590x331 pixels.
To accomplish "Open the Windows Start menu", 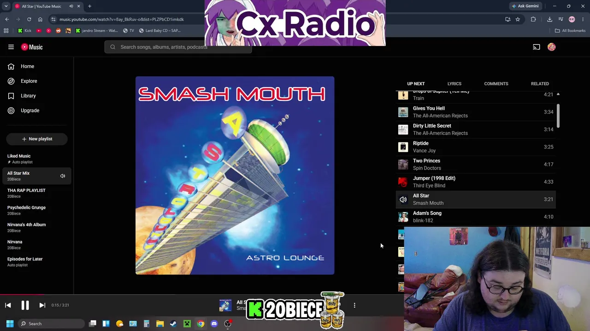I will [10, 324].
